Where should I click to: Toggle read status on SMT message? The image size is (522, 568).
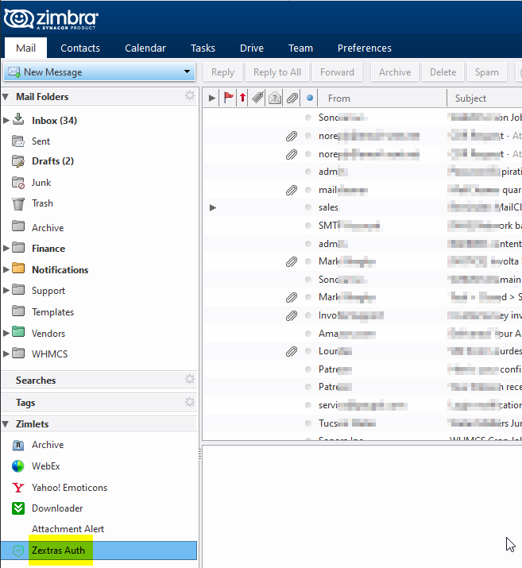[x=308, y=226]
